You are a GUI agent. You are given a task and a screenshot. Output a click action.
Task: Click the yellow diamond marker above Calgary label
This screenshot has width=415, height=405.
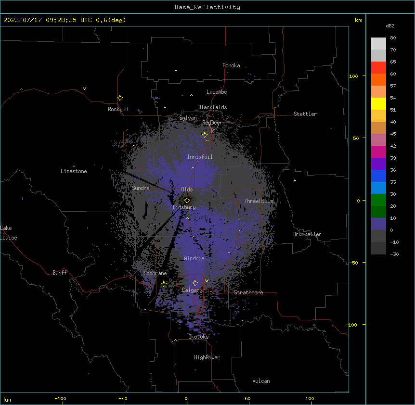[195, 283]
